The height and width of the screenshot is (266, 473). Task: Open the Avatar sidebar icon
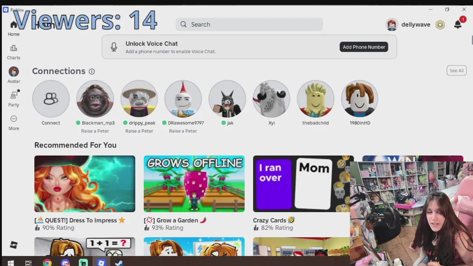14,72
